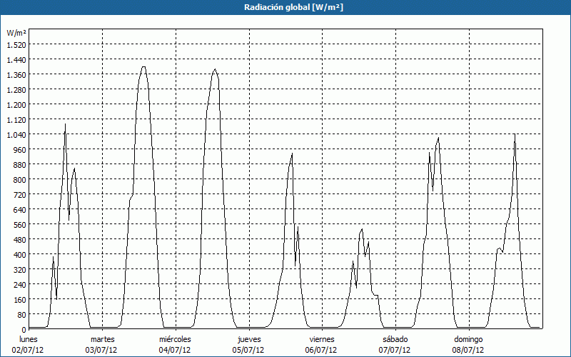Viewport: 571px width, 357px height.
Task: Click the 'Radiación global [W/m²]' title
Action: [293, 7]
